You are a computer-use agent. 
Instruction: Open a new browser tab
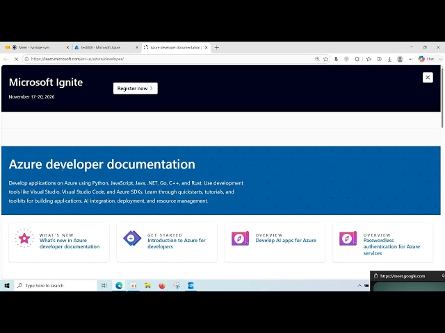coord(216,48)
